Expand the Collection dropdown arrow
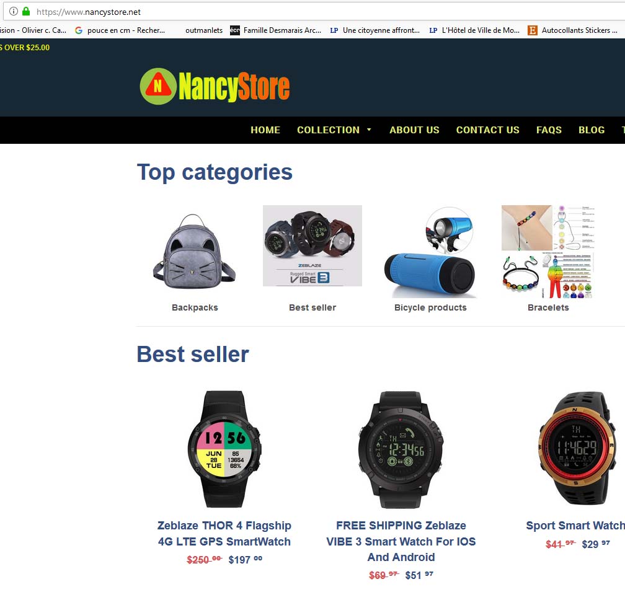Image resolution: width=625 pixels, height=592 pixels. (x=369, y=130)
